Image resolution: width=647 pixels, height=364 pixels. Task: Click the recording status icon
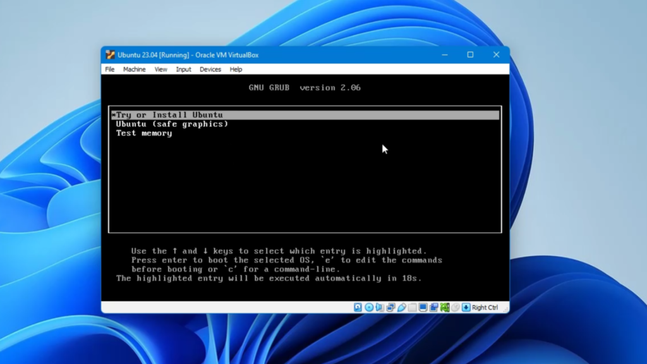pyautogui.click(x=433, y=307)
